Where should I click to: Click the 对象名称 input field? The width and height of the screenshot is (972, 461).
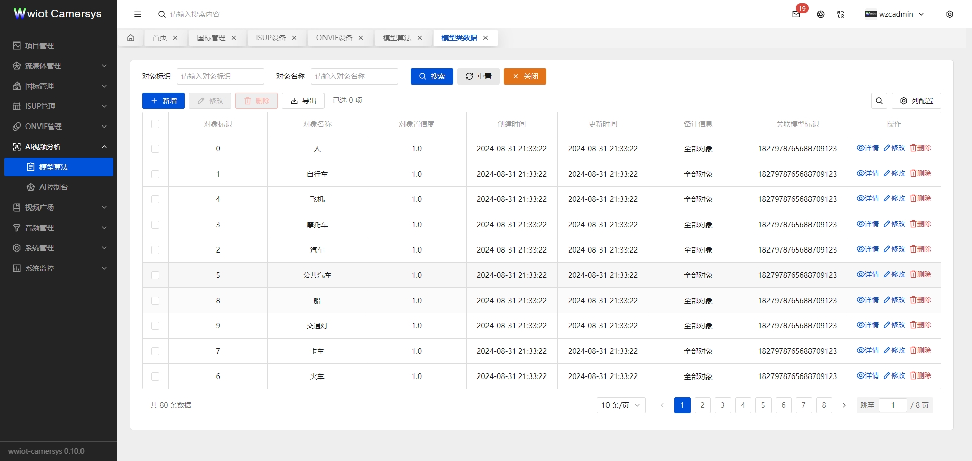[355, 76]
